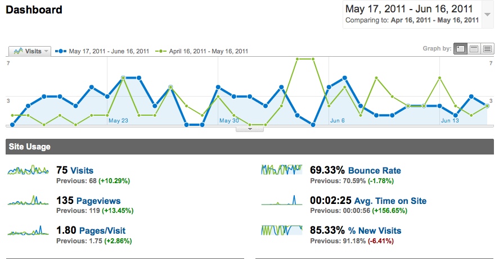
Task: Open the date range picker dropdown
Action: click(487, 15)
